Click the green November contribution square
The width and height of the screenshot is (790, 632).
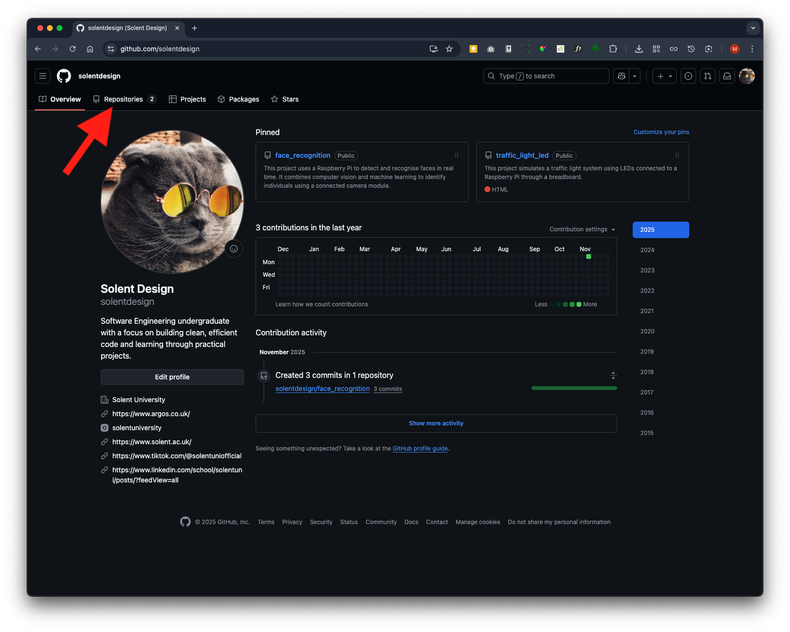coord(589,256)
